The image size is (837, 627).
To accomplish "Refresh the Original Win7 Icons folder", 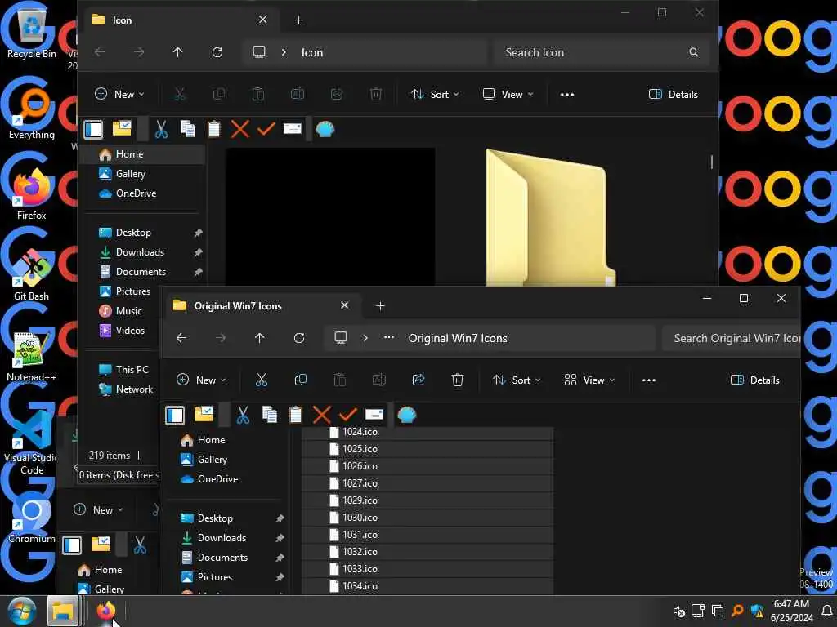I will (299, 338).
